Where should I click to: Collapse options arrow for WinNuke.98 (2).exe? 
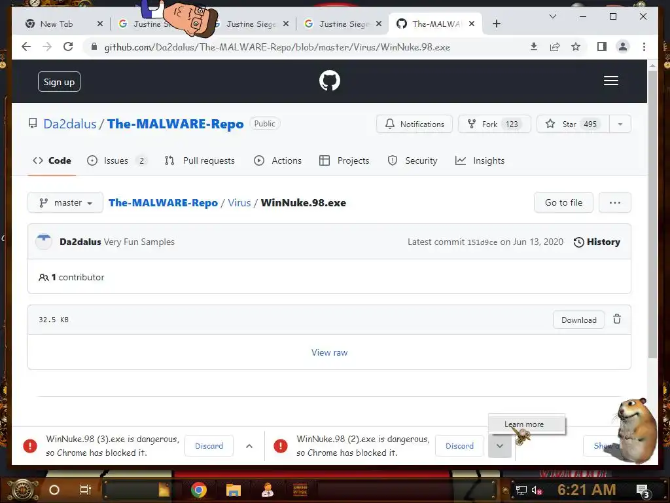pyautogui.click(x=499, y=445)
